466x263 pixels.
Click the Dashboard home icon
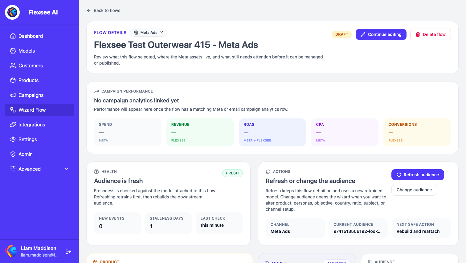(x=13, y=36)
